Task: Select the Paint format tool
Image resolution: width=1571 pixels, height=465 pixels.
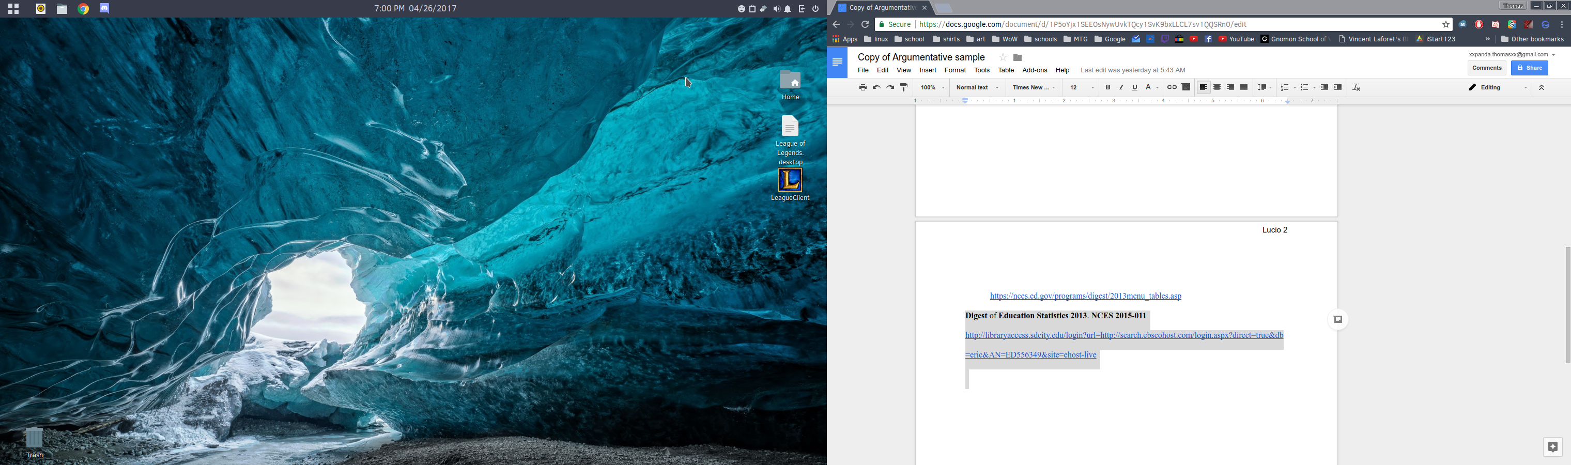Action: [904, 87]
